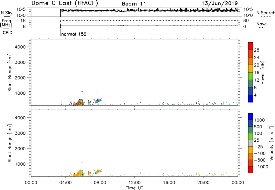Click the "20" power colorbar label
This screenshot has width=275, height=190.
click(256, 65)
